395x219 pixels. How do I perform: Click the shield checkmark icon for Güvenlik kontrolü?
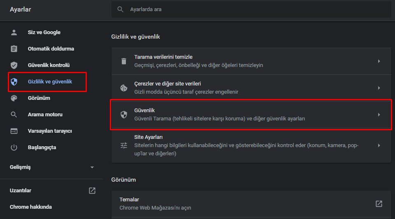pyautogui.click(x=14, y=65)
